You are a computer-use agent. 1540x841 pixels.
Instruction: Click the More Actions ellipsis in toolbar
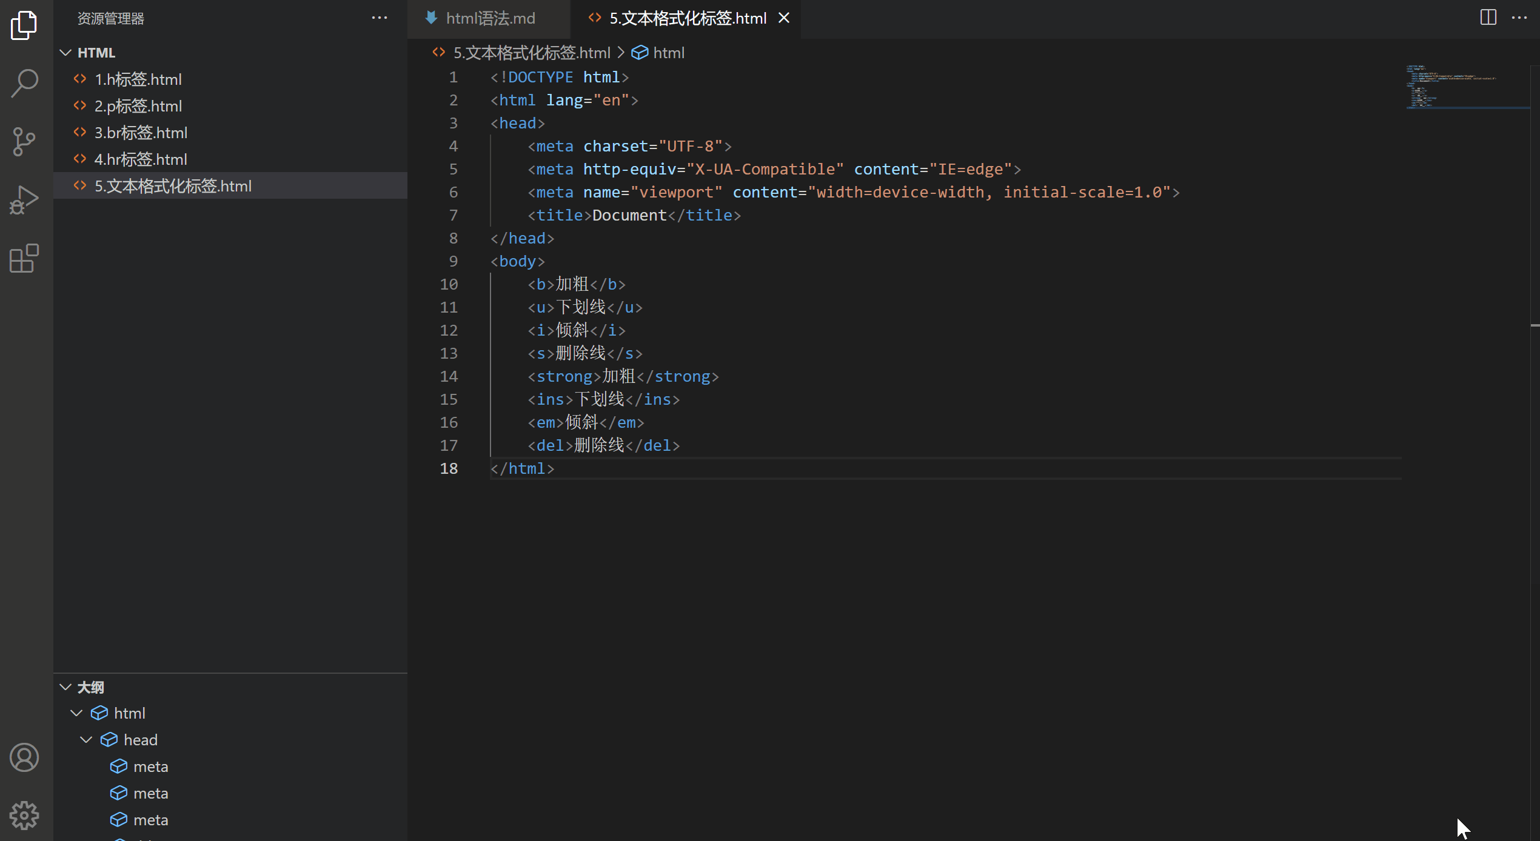[1519, 18]
